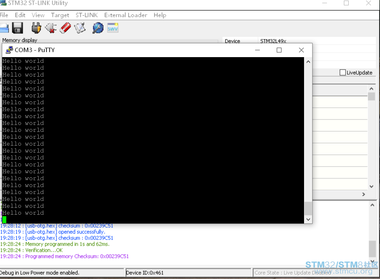Click memory grid scrollbar up arrow
The width and height of the screenshot is (380, 279).
[x=372, y=89]
